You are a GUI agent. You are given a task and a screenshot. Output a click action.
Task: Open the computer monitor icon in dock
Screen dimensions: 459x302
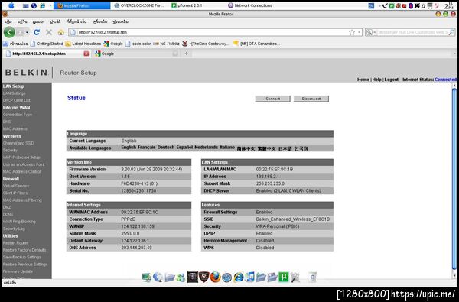point(147,277)
